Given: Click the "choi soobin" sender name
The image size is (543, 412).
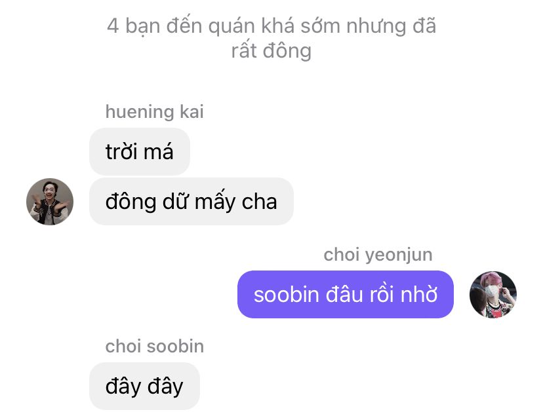Looking at the screenshot, I should [x=155, y=346].
